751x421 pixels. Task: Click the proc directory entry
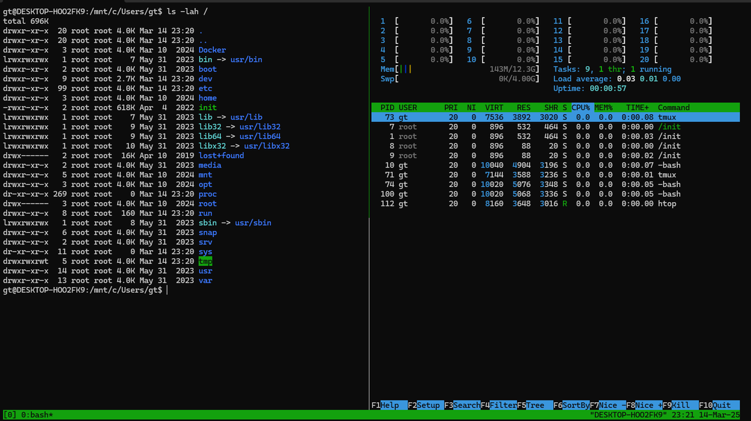pyautogui.click(x=208, y=194)
